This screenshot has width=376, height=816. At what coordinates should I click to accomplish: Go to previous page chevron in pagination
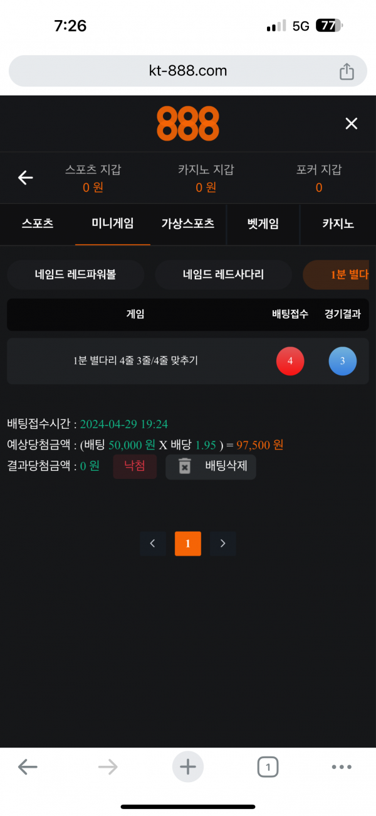pyautogui.click(x=153, y=544)
